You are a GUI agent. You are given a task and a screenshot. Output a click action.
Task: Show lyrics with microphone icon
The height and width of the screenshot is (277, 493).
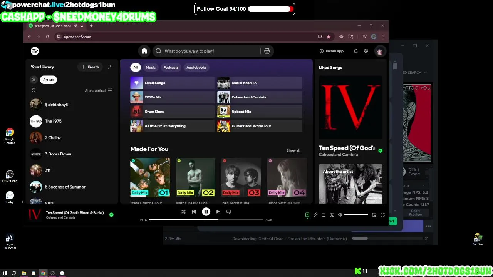point(315,215)
